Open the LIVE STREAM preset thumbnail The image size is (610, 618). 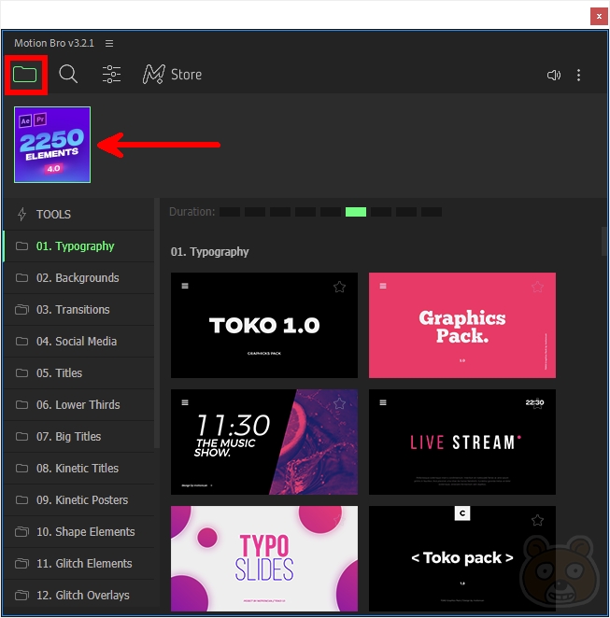(462, 442)
